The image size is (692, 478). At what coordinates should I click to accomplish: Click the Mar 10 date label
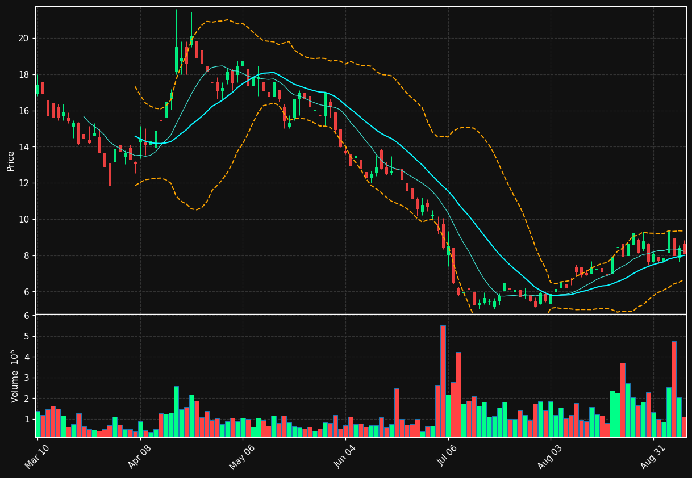click(x=37, y=456)
